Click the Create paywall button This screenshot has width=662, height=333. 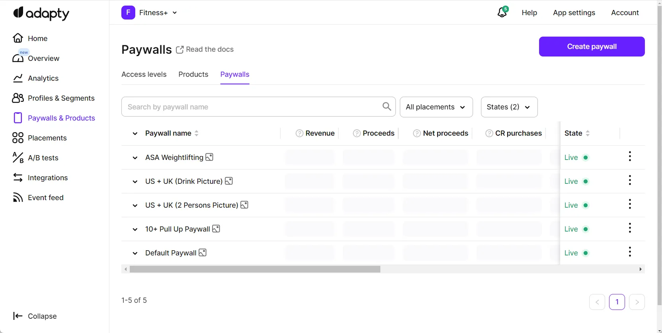tap(592, 47)
